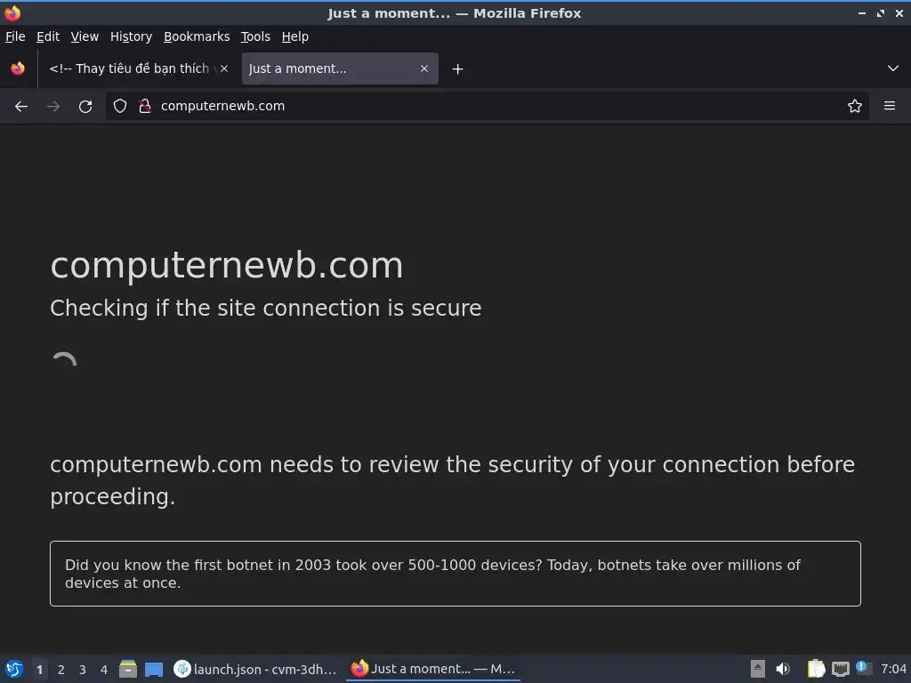Image resolution: width=911 pixels, height=683 pixels.
Task: Maximize the Firefox window
Action: click(x=880, y=12)
